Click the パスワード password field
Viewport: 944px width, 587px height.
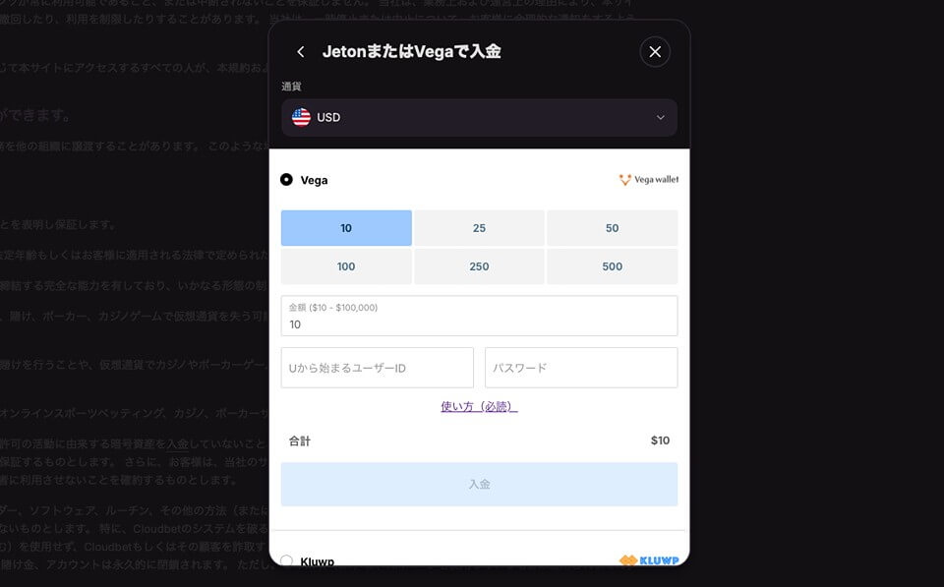[581, 368]
